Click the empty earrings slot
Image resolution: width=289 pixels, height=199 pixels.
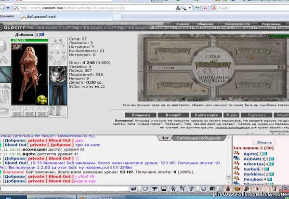58,40
